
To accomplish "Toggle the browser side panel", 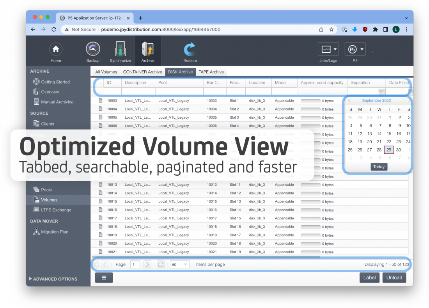I will pos(385,29).
